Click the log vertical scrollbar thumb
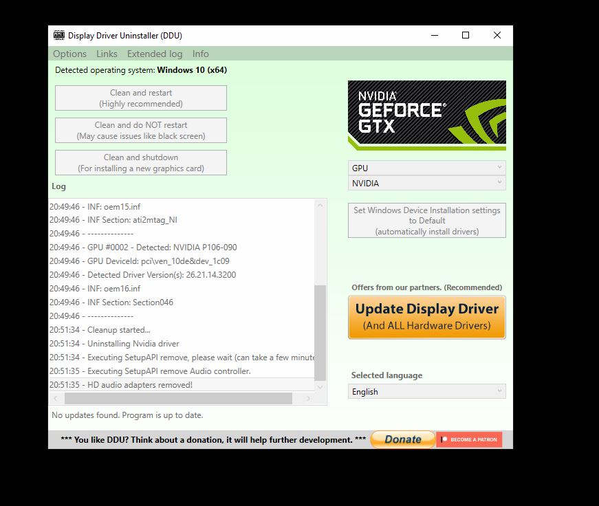The image size is (599, 506). tap(320, 333)
